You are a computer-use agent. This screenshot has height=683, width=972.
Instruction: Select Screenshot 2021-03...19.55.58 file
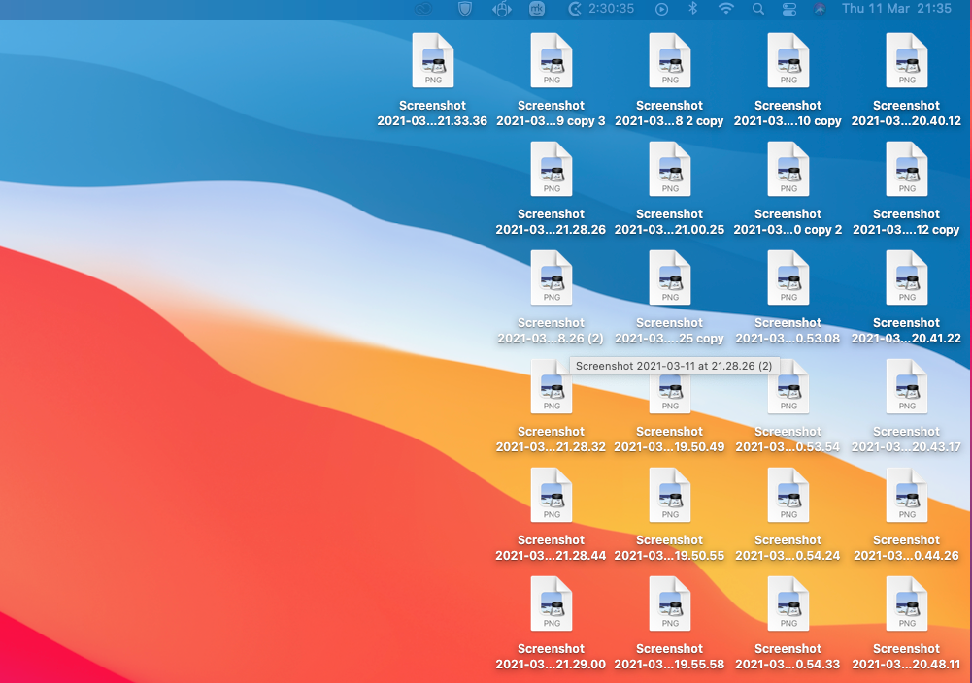(x=670, y=603)
